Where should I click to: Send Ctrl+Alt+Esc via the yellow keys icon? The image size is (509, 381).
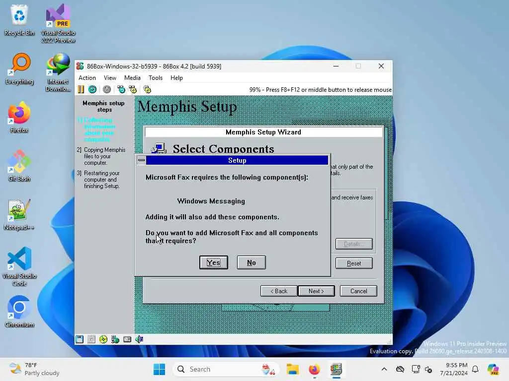point(133,89)
